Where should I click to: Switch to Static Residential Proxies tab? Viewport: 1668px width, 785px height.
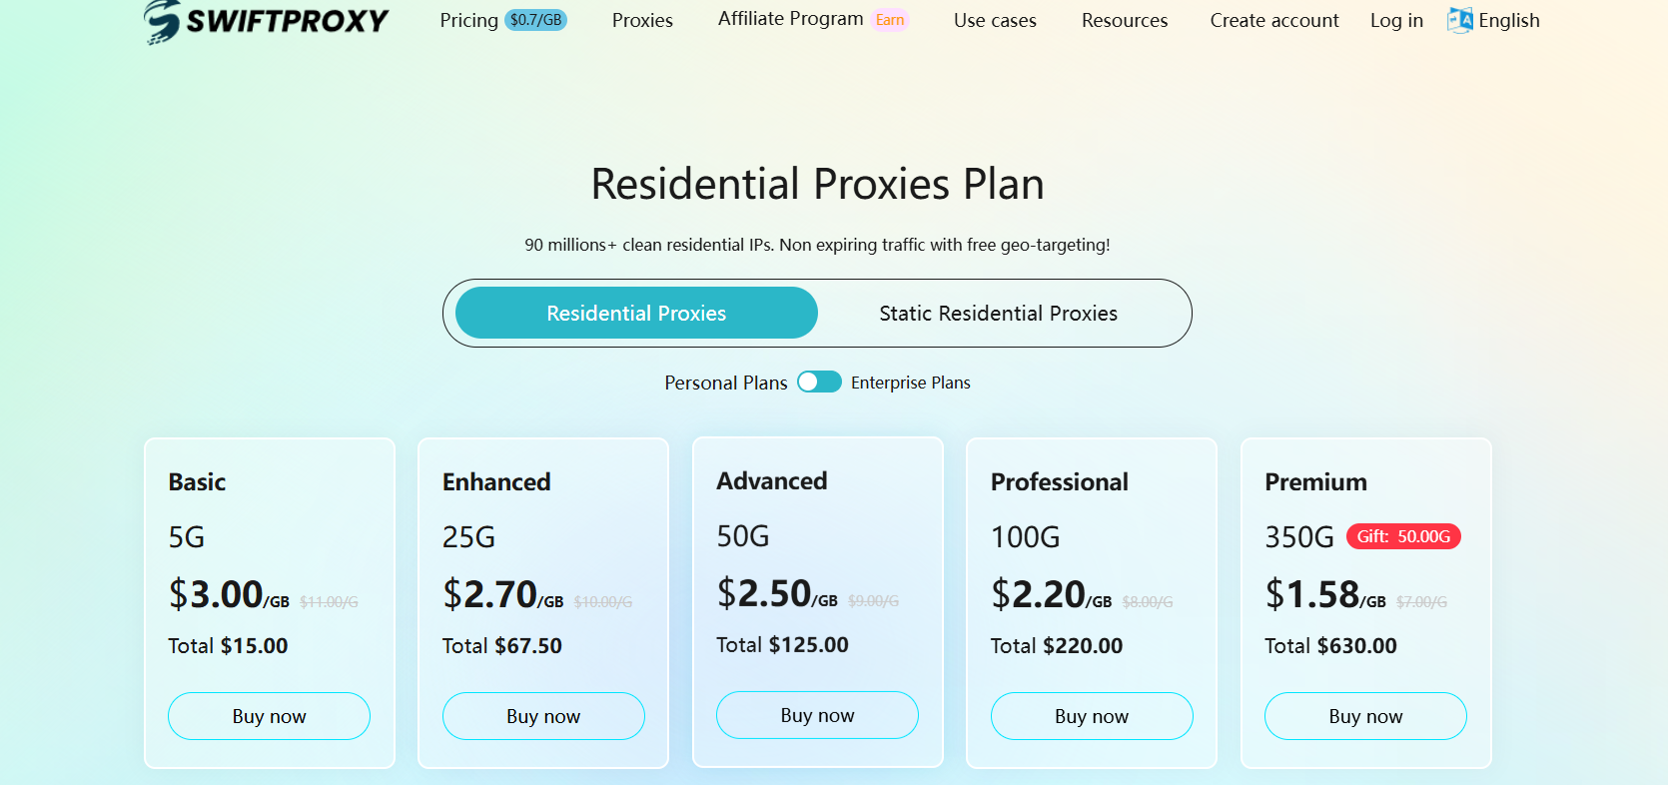point(998,314)
